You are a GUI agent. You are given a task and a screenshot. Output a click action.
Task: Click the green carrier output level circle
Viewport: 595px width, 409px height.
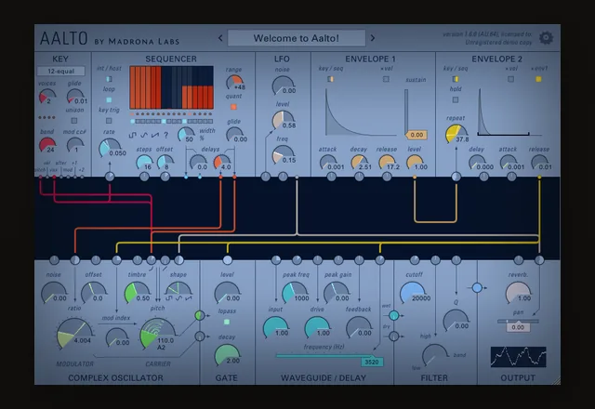200,315
